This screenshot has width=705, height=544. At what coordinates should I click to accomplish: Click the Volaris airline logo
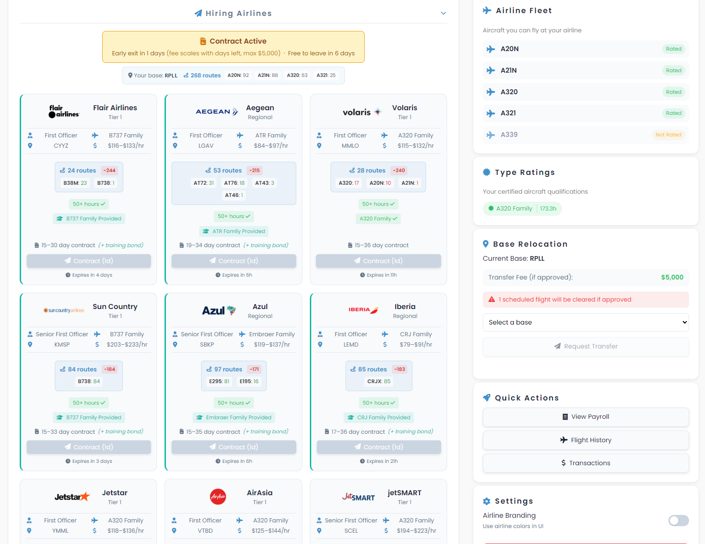(362, 112)
